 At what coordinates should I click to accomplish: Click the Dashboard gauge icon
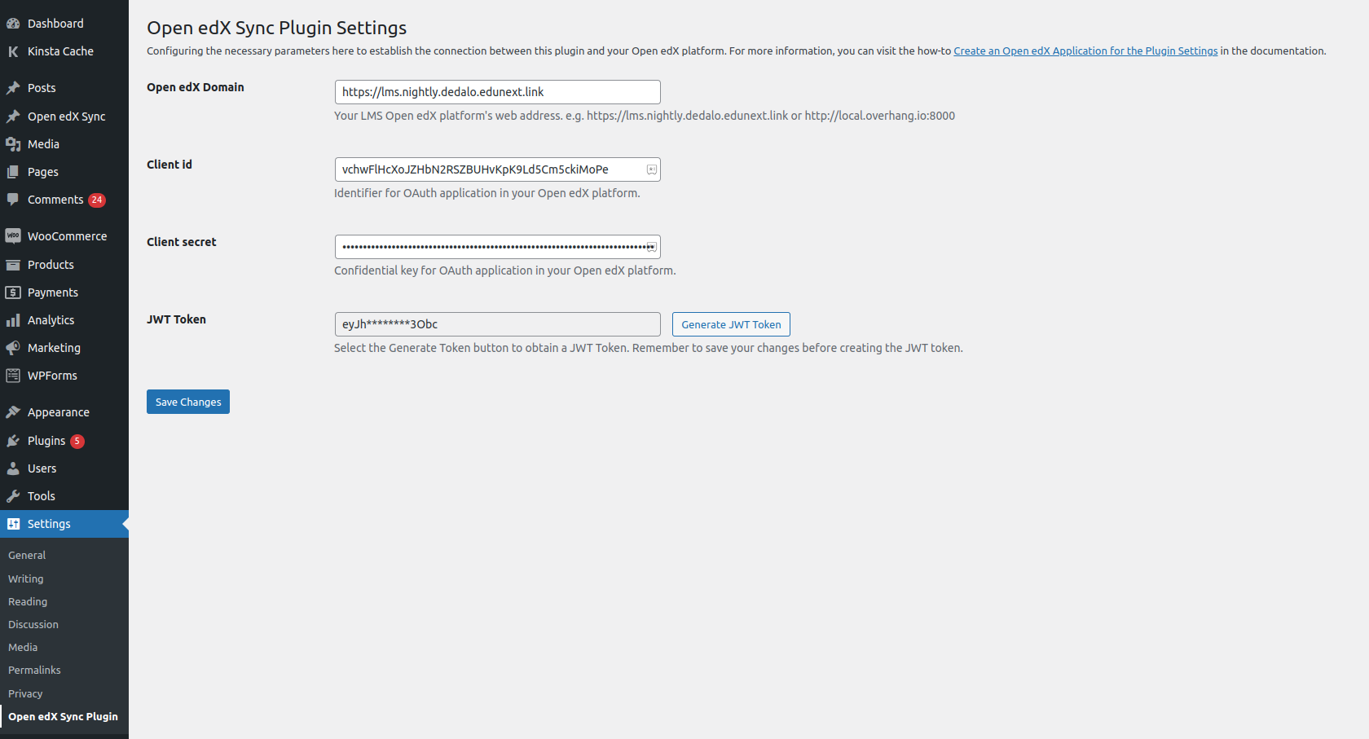pyautogui.click(x=13, y=24)
